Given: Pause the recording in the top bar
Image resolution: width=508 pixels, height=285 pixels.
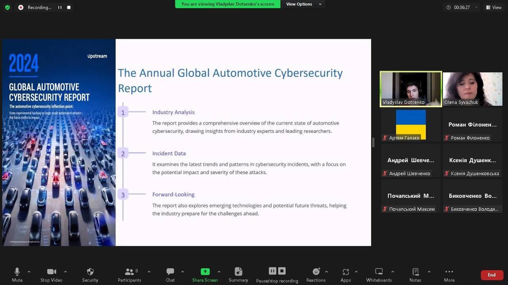Looking at the screenshot, I should (x=60, y=7).
